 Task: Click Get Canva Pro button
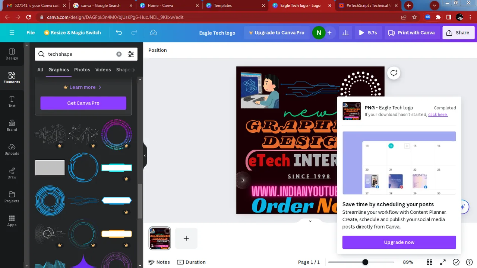coord(83,103)
